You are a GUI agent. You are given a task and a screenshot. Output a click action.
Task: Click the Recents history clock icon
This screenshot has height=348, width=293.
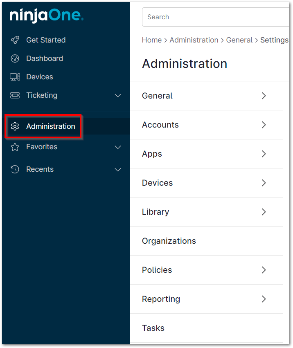pyautogui.click(x=15, y=169)
